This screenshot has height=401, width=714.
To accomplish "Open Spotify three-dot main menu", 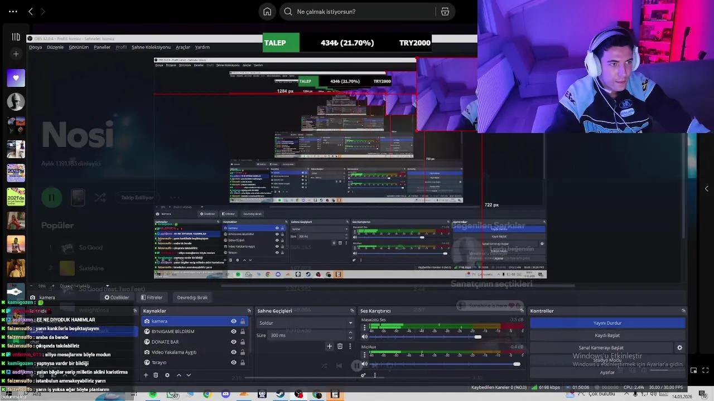I will click(13, 11).
